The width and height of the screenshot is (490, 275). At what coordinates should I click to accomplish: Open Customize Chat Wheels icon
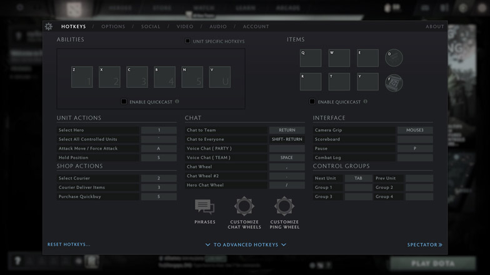tap(244, 206)
